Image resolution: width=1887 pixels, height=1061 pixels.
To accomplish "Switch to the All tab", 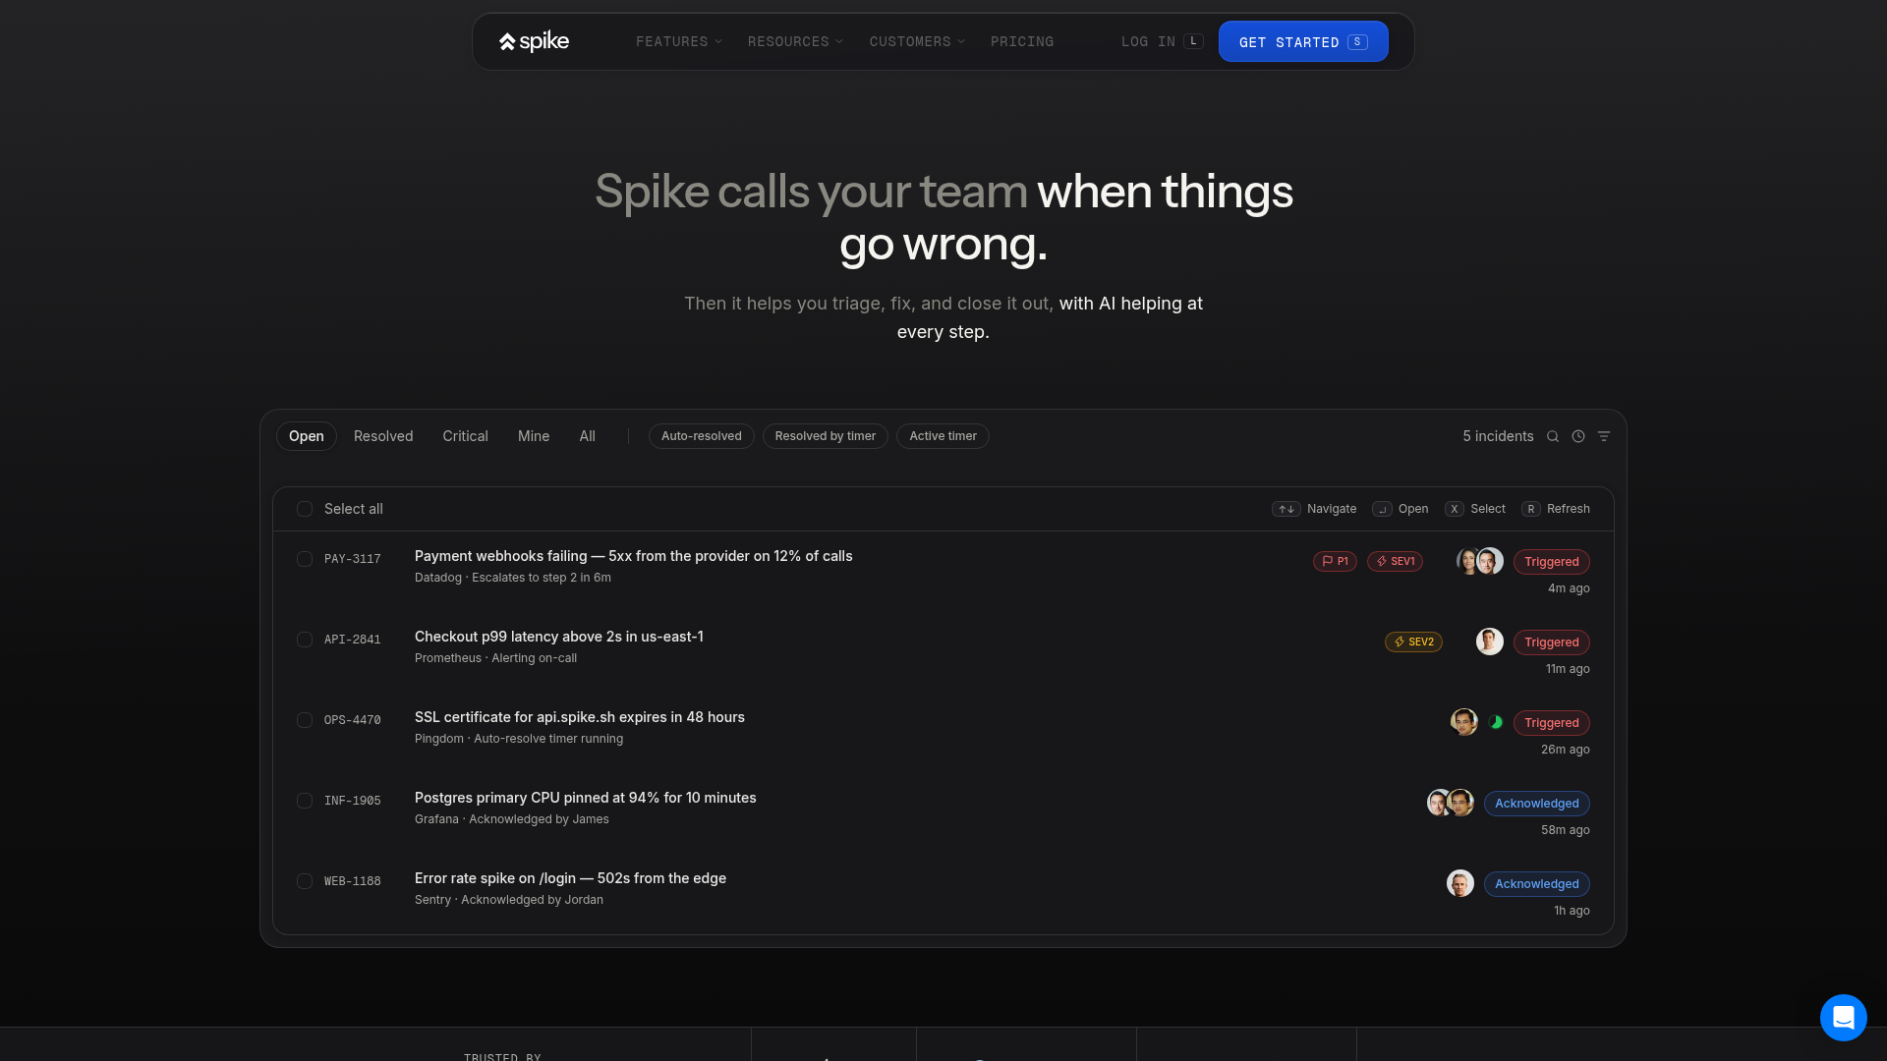I will click(587, 436).
